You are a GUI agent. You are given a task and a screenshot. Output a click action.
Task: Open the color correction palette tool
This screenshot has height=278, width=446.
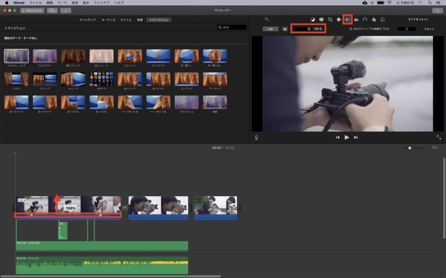321,20
